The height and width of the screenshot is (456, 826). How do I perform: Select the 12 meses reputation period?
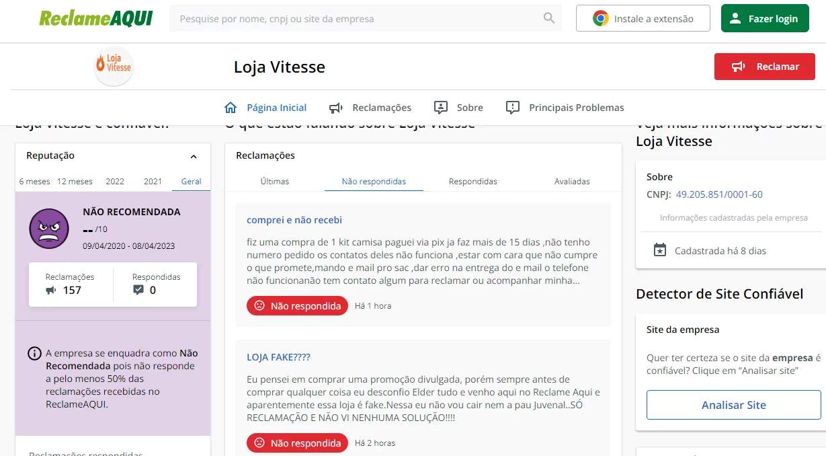pos(75,181)
